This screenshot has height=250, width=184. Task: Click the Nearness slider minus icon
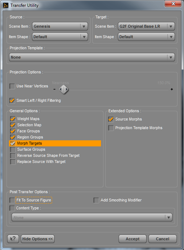54,89
